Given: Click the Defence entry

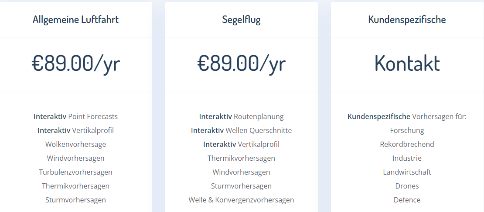Looking at the screenshot, I should 407,200.
